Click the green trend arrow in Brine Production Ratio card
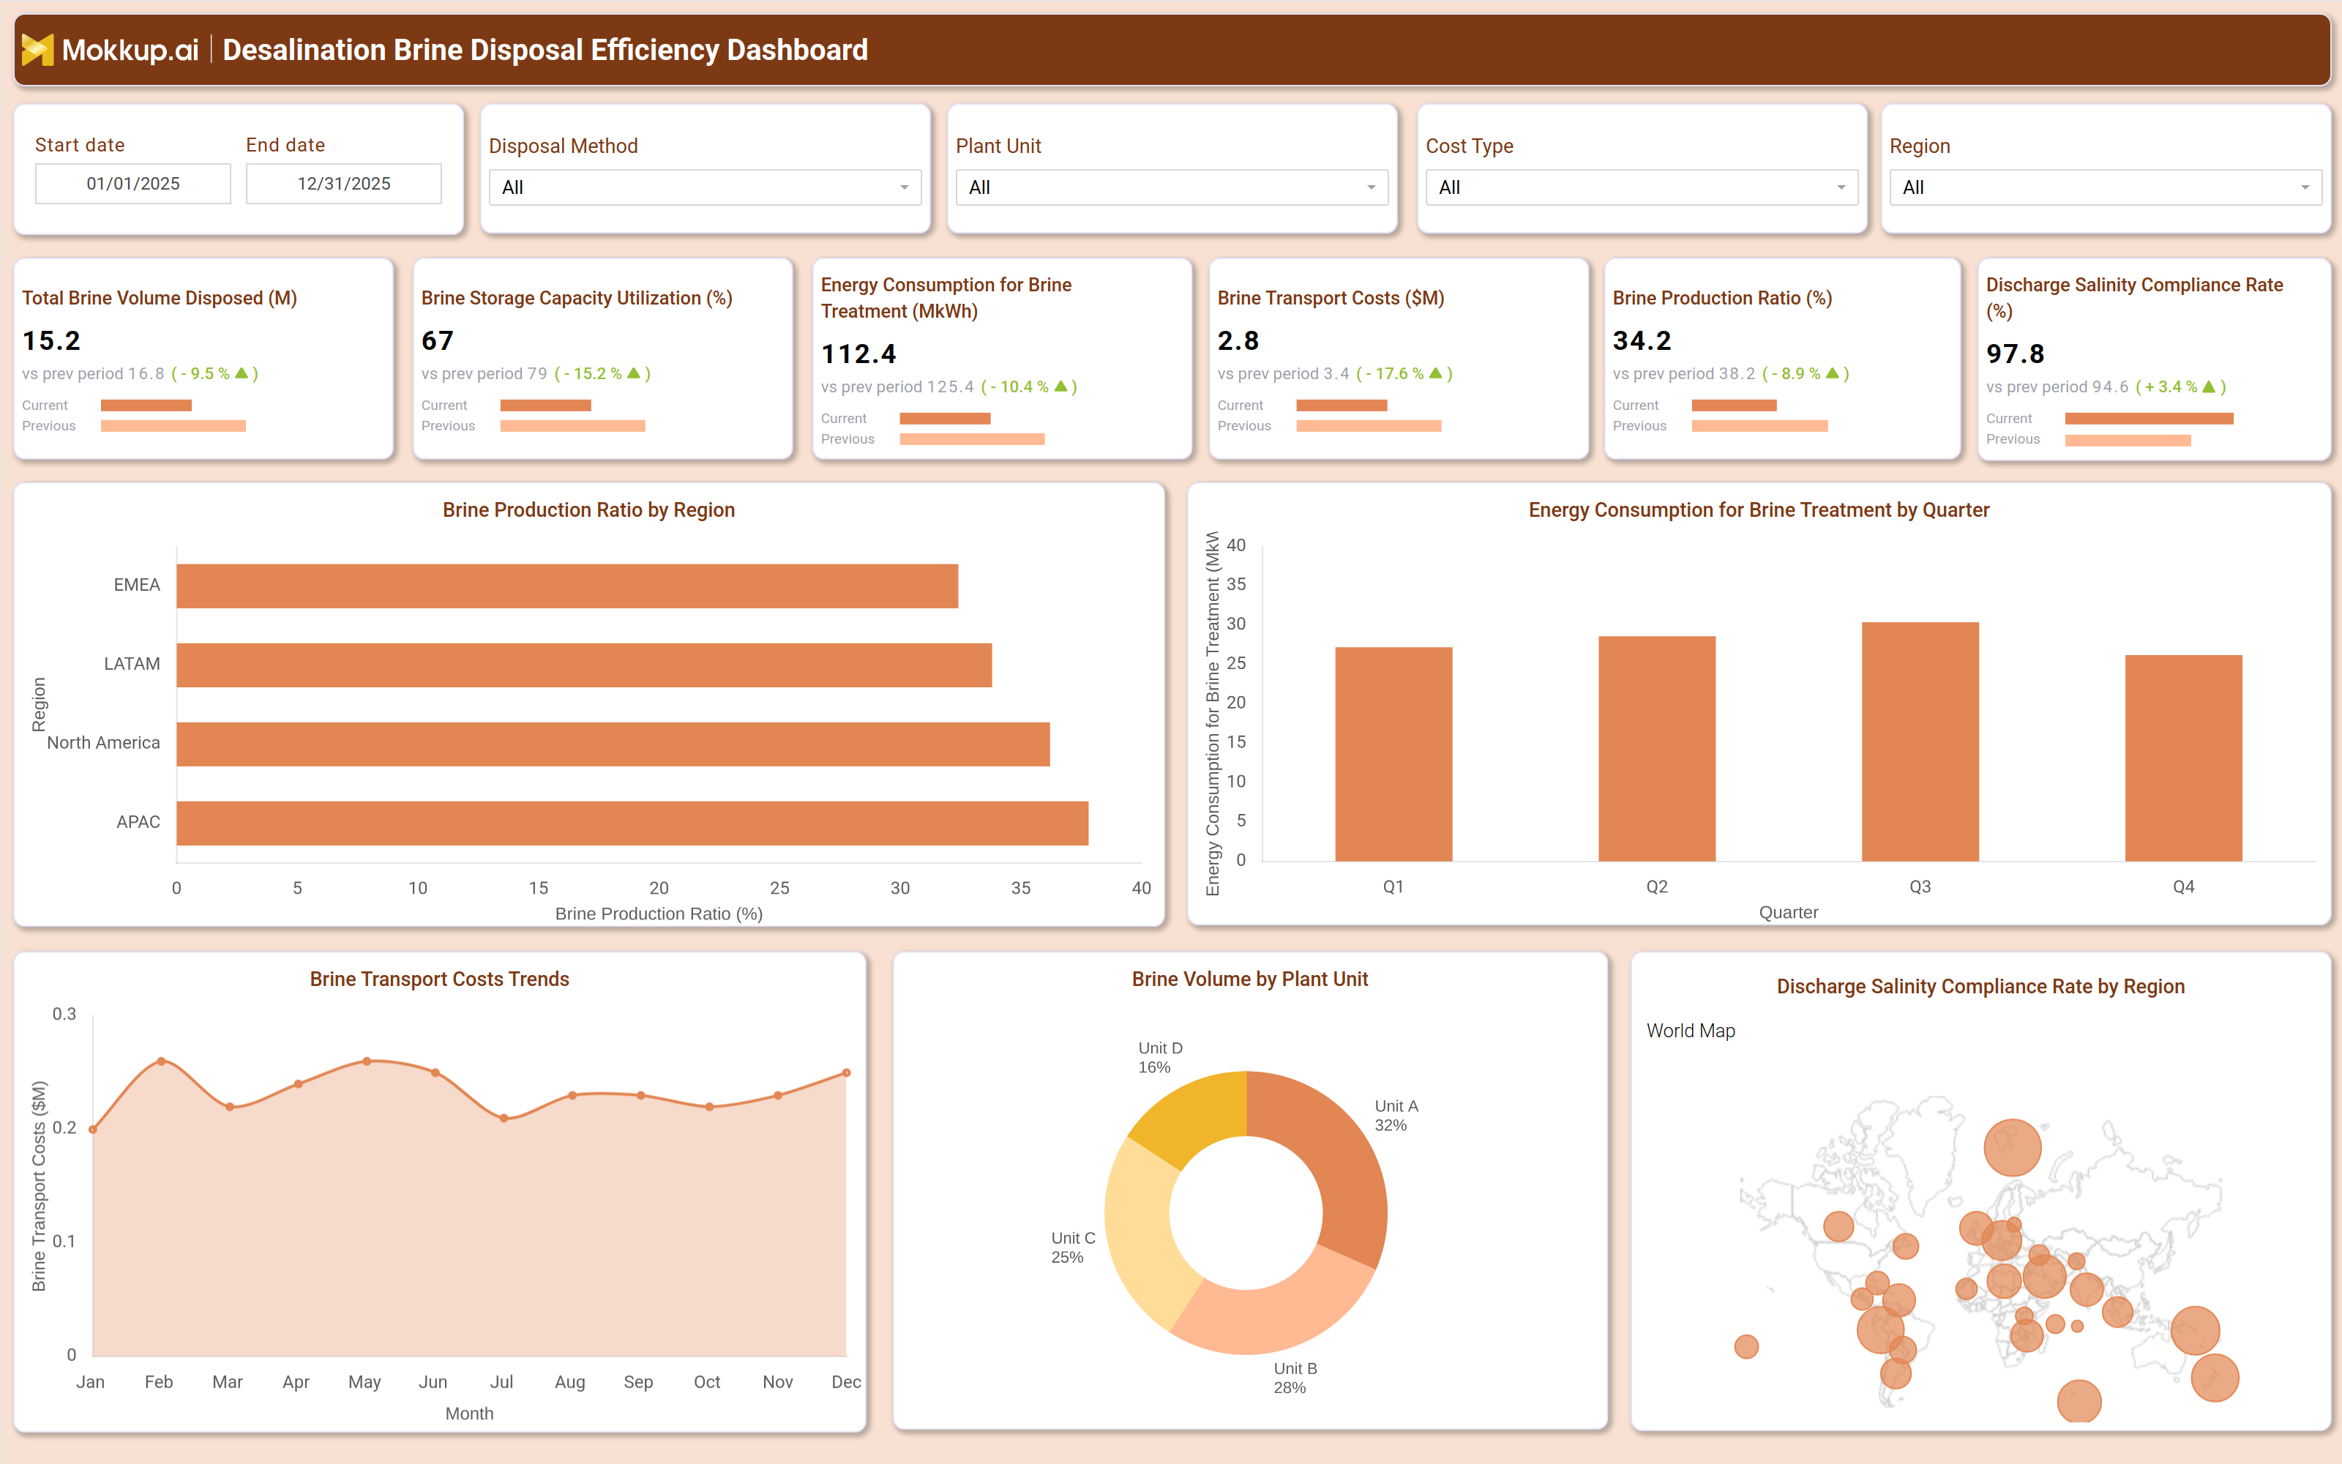This screenshot has height=1464, width=2342. click(1832, 373)
